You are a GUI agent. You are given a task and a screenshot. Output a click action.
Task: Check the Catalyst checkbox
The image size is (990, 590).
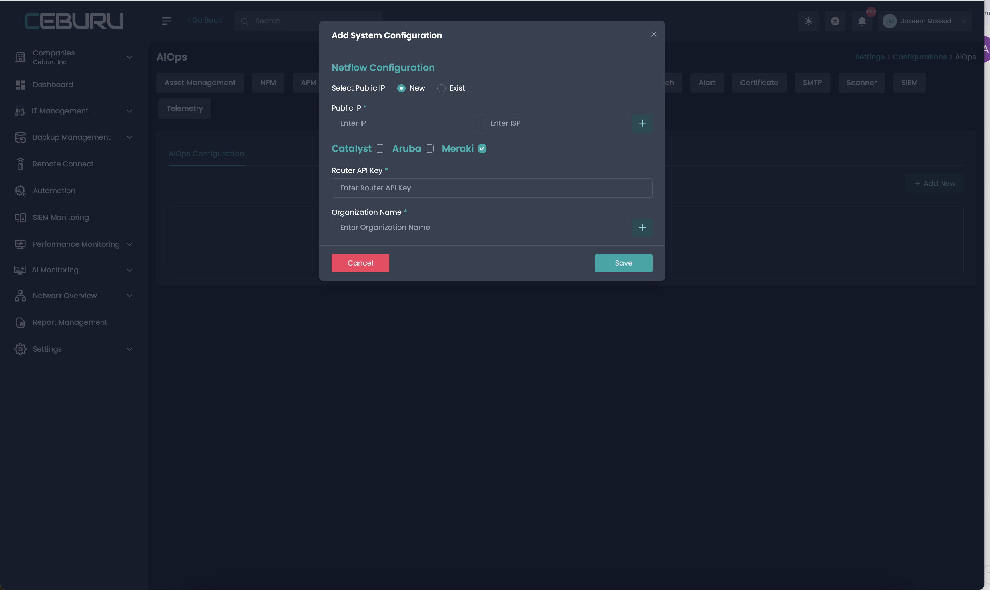point(380,149)
